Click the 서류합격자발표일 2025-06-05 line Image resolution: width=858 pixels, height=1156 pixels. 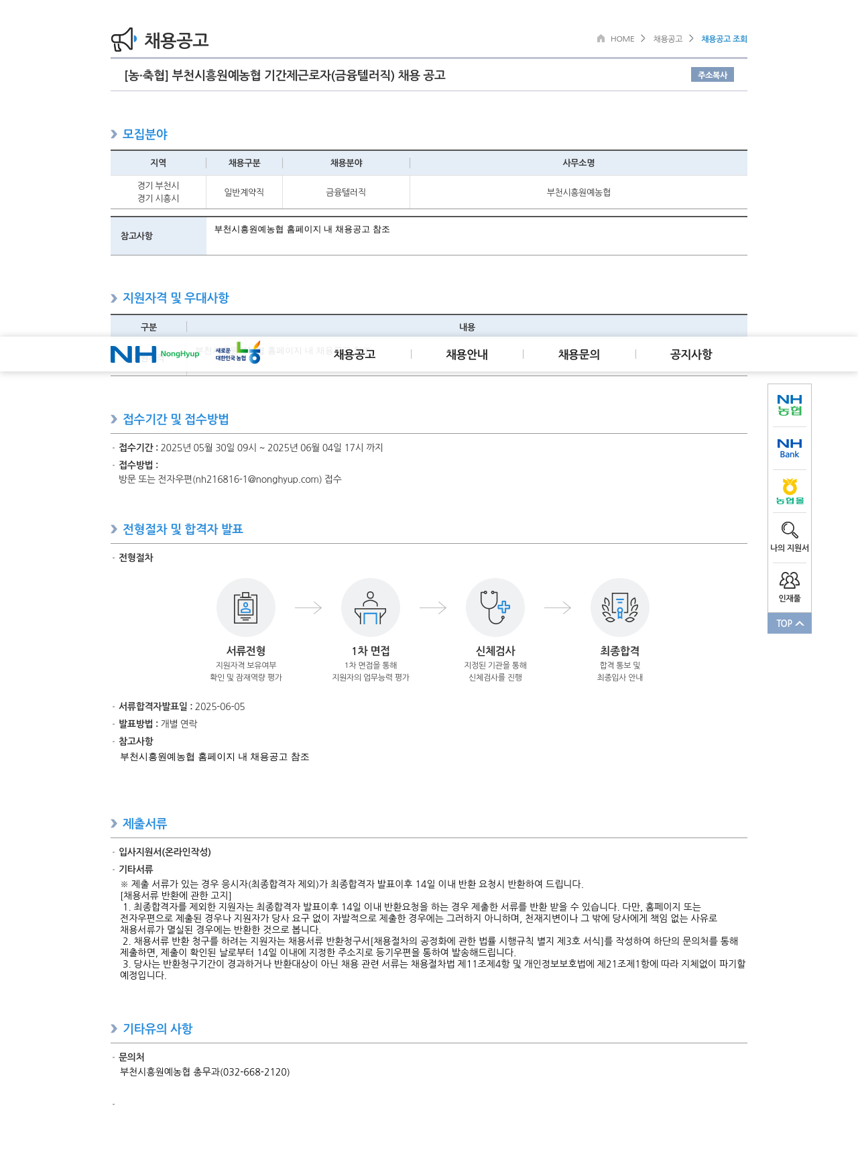182,707
